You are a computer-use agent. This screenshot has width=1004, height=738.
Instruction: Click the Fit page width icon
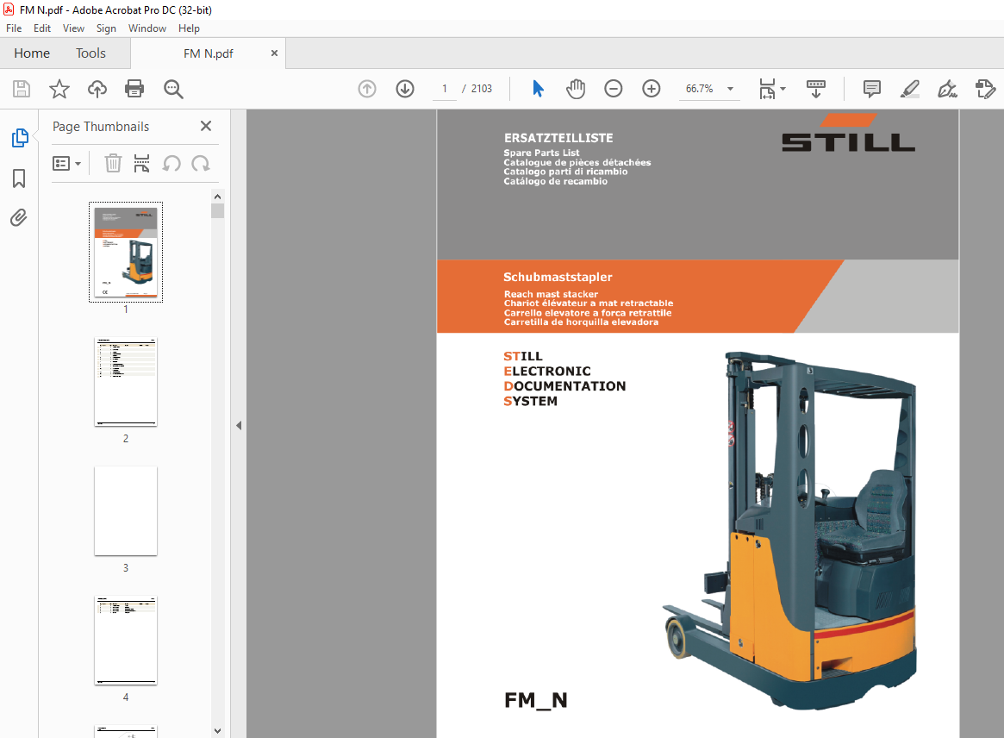(x=767, y=89)
